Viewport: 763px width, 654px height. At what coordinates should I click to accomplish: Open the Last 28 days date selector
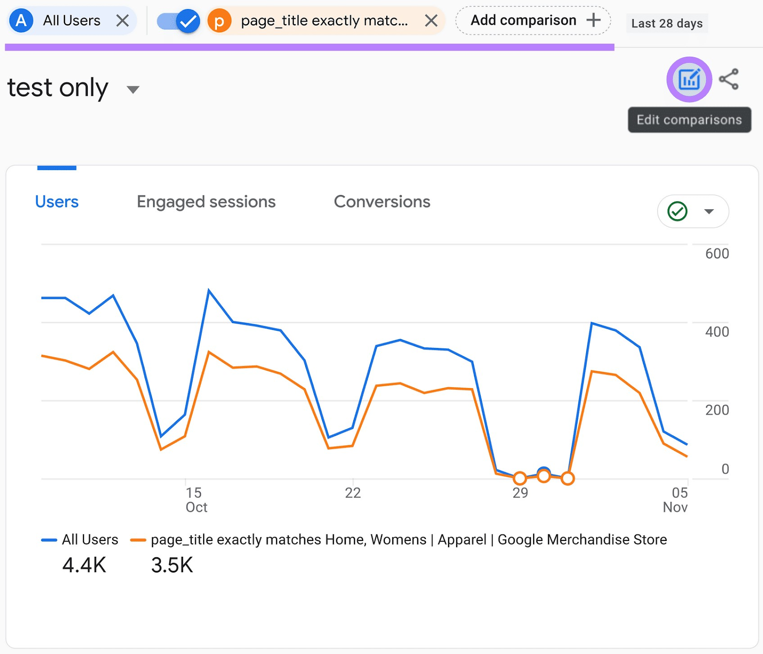click(x=667, y=23)
